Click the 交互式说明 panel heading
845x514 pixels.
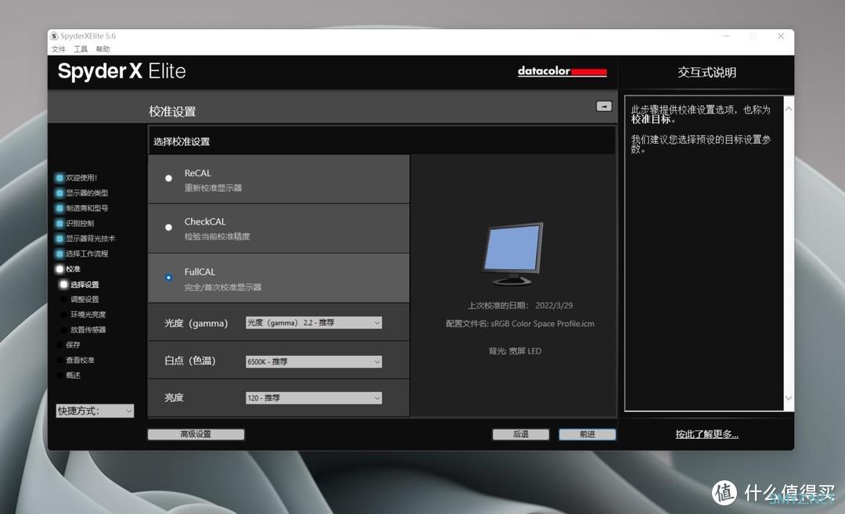point(707,72)
